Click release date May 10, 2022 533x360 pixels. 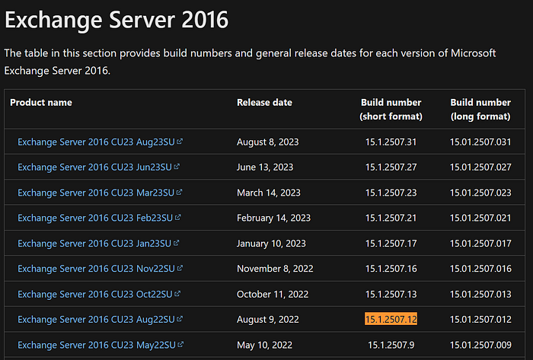(264, 345)
